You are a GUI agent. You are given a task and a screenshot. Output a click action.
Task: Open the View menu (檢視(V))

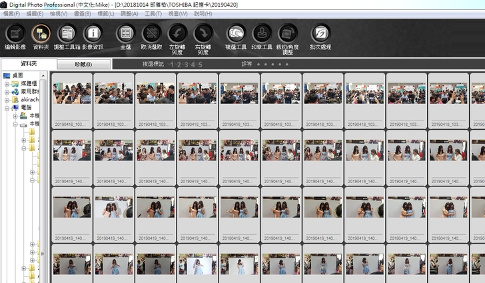tap(59, 13)
